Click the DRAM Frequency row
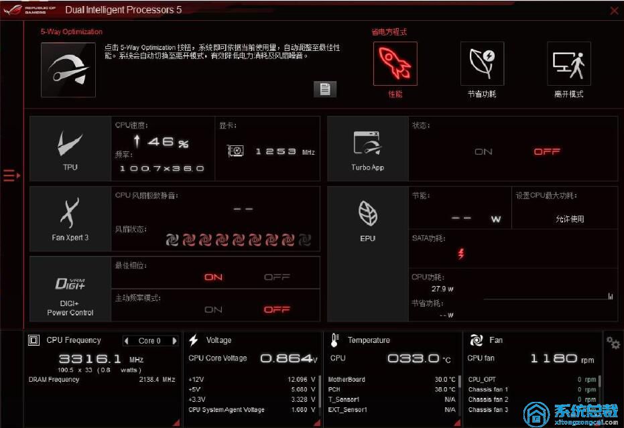The height and width of the screenshot is (428, 624). click(x=102, y=380)
